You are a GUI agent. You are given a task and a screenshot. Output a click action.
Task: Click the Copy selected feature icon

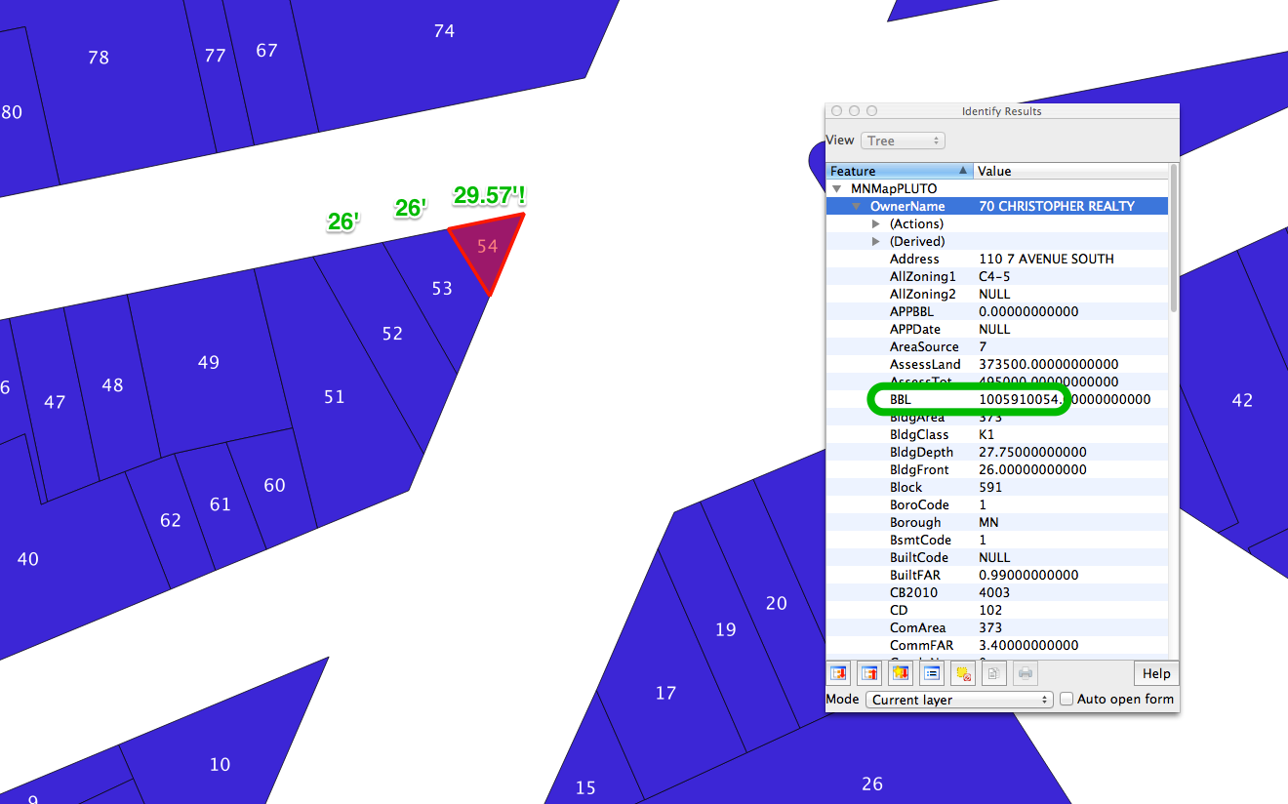click(994, 673)
